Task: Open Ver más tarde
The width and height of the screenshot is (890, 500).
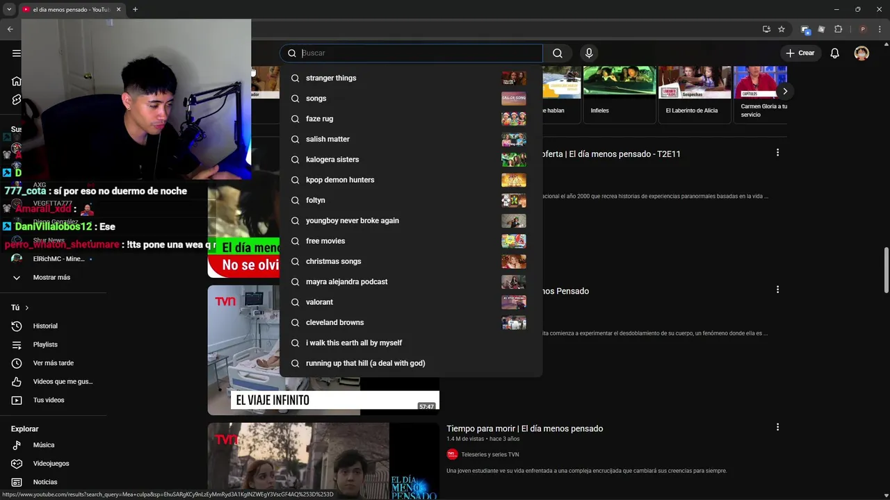Action: click(53, 363)
